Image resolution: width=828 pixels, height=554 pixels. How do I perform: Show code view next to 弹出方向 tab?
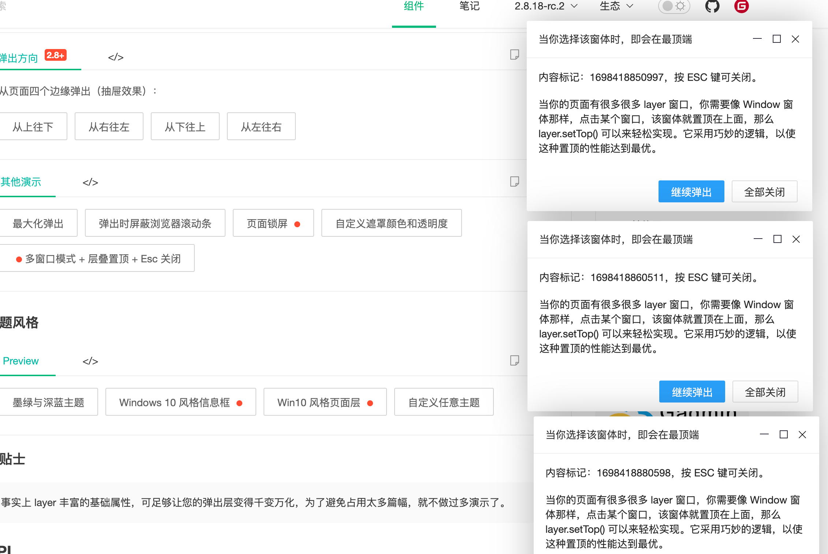pos(116,57)
